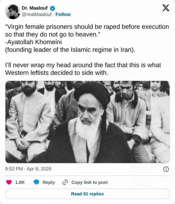Enlarge the attached black-and-white photo

click(x=87, y=122)
